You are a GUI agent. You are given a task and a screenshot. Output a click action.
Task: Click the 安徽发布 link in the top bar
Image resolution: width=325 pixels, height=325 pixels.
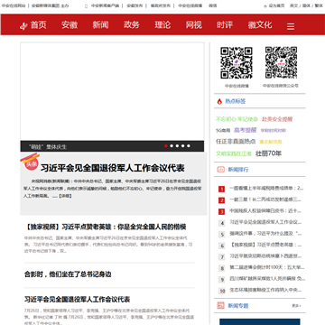click(x=135, y=5)
